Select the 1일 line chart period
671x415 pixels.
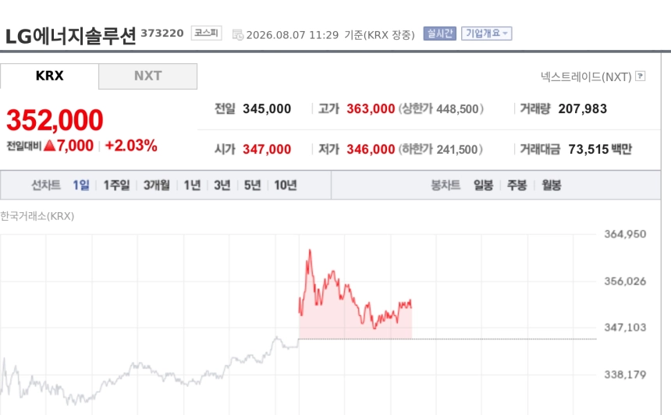pyautogui.click(x=81, y=185)
